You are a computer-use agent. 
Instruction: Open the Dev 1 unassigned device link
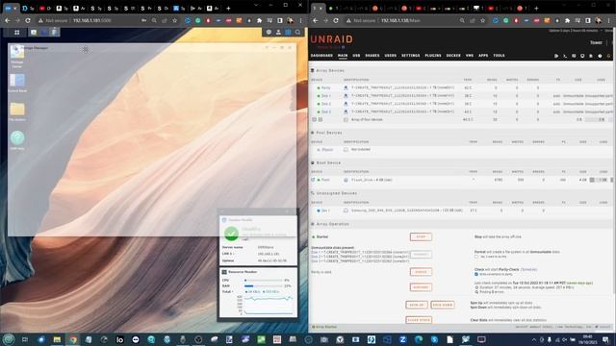point(325,210)
